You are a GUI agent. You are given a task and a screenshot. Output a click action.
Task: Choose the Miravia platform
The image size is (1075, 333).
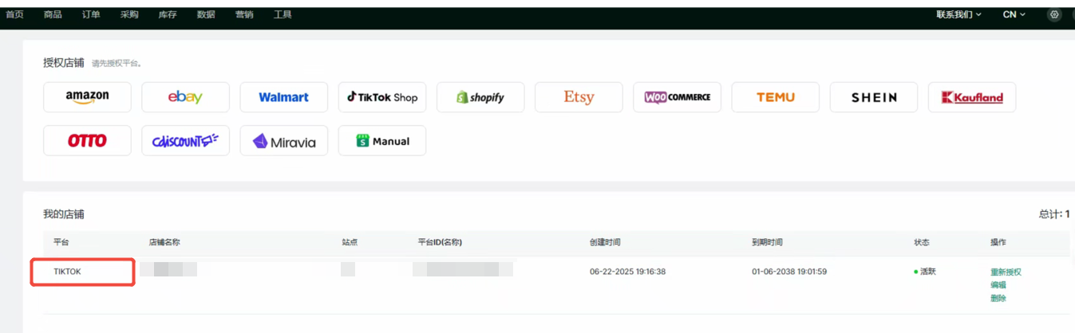click(283, 141)
